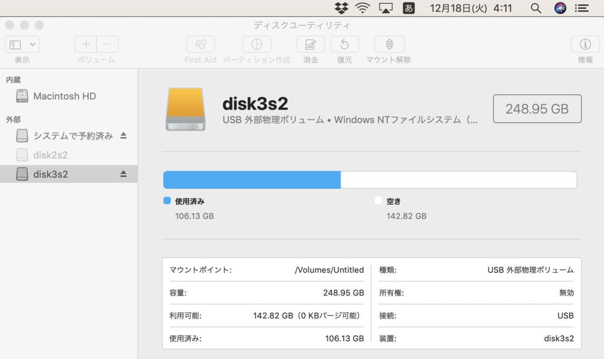604x359 pixels.
Task: Click the 接続 value USB
Action: coord(566,315)
